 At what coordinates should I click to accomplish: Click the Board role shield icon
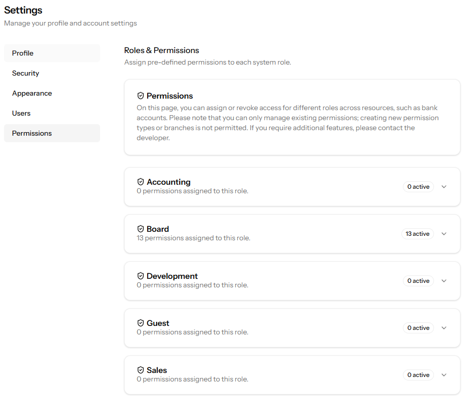point(141,229)
